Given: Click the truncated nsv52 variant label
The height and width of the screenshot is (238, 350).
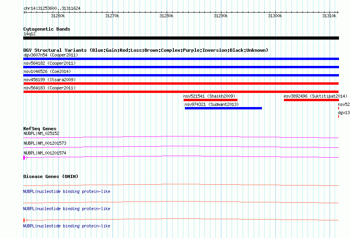Looking at the screenshot, I should pos(344,104).
